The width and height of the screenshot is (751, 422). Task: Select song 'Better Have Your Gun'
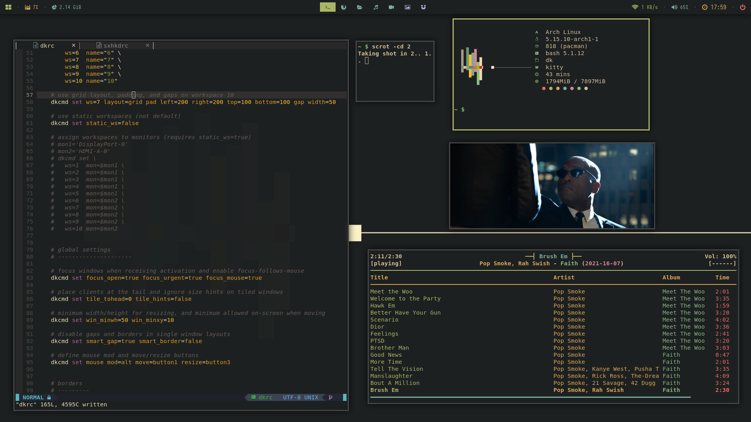pyautogui.click(x=405, y=313)
